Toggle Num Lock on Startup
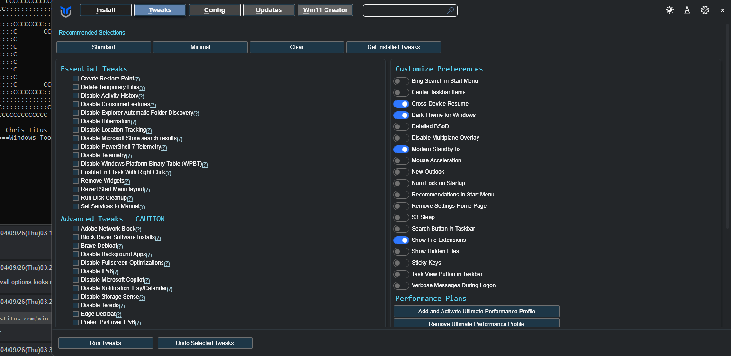 coord(401,183)
